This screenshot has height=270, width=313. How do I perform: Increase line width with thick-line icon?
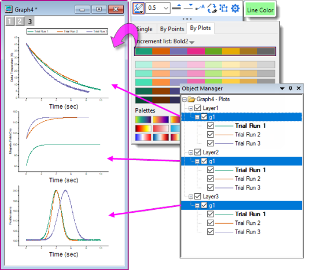pyautogui.click(x=176, y=7)
